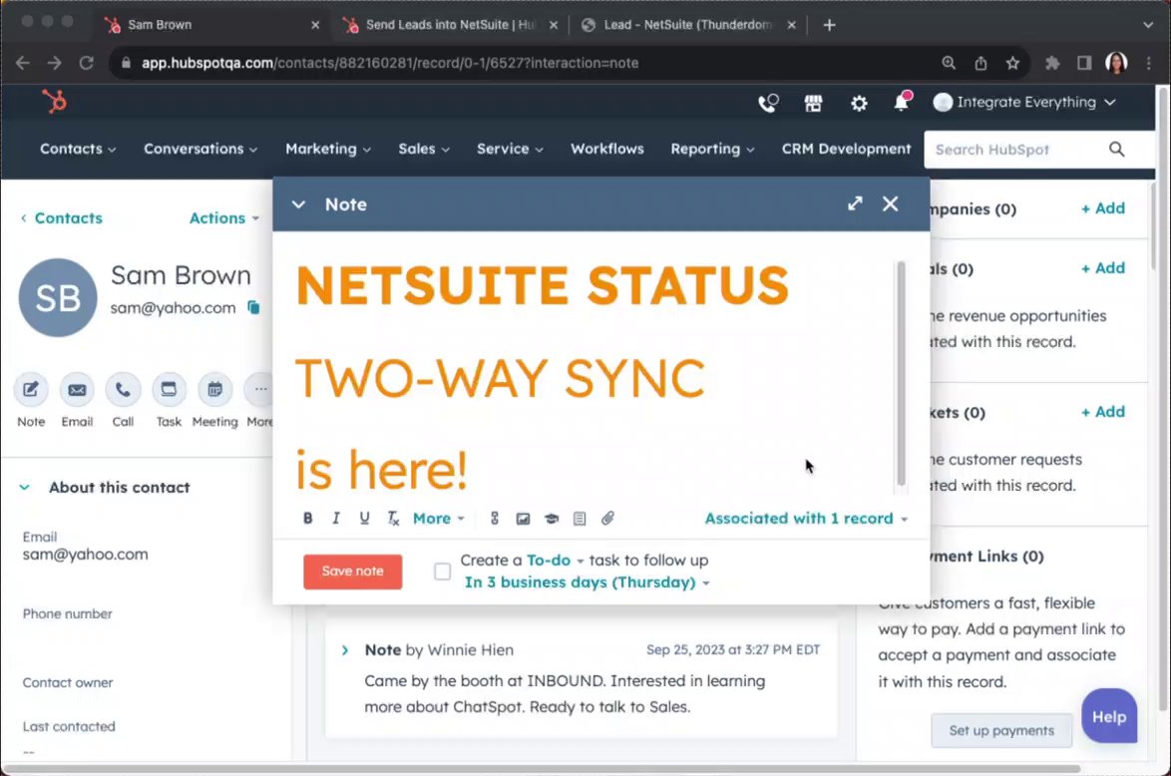This screenshot has width=1171, height=776.
Task: Insert a snippet in the note
Action: (580, 519)
